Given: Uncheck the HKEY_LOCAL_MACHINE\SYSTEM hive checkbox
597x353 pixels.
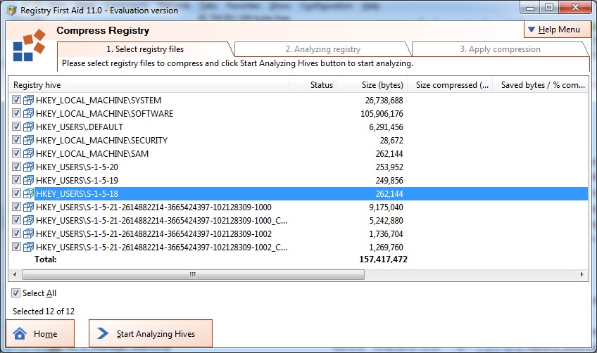Looking at the screenshot, I should tap(16, 100).
